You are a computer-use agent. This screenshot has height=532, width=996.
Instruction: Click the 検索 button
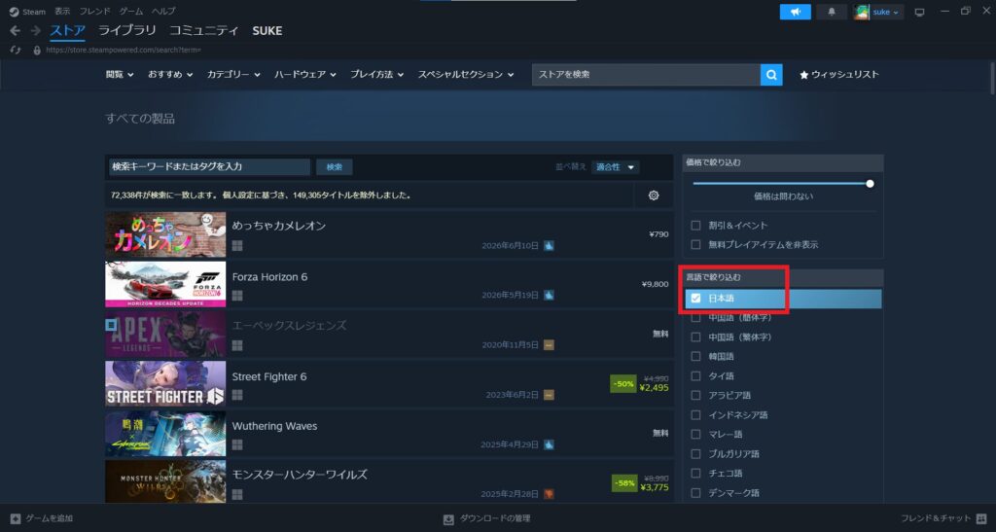335,167
